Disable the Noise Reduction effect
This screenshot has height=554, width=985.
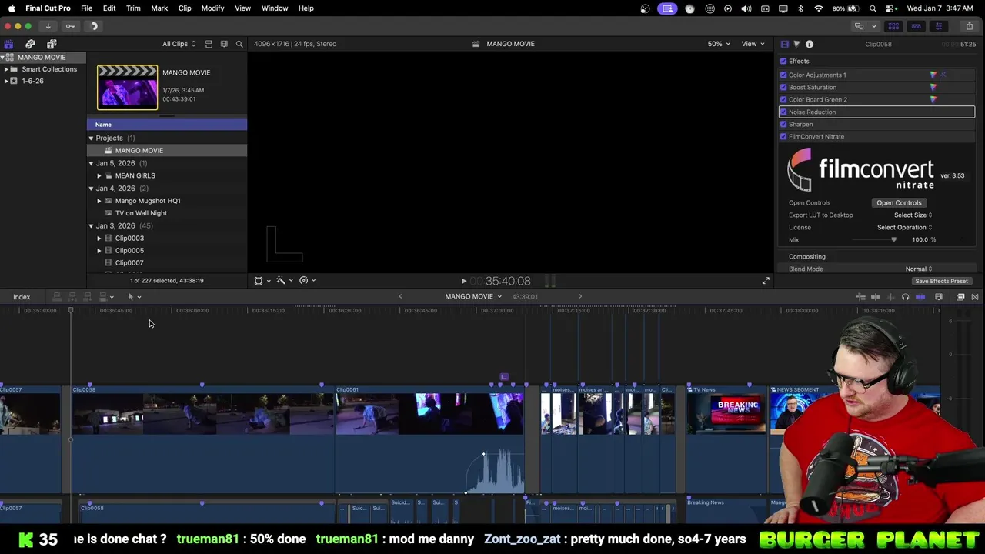[783, 112]
